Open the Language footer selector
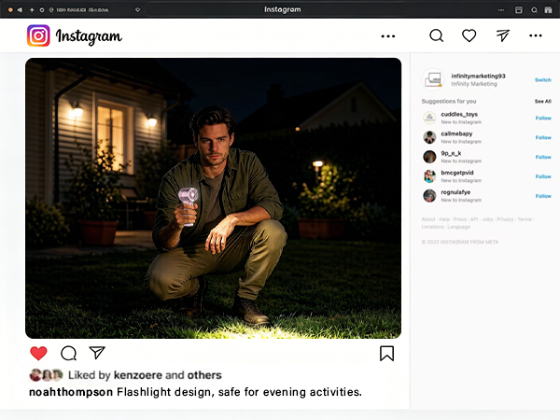This screenshot has height=420, width=560. pyautogui.click(x=458, y=227)
